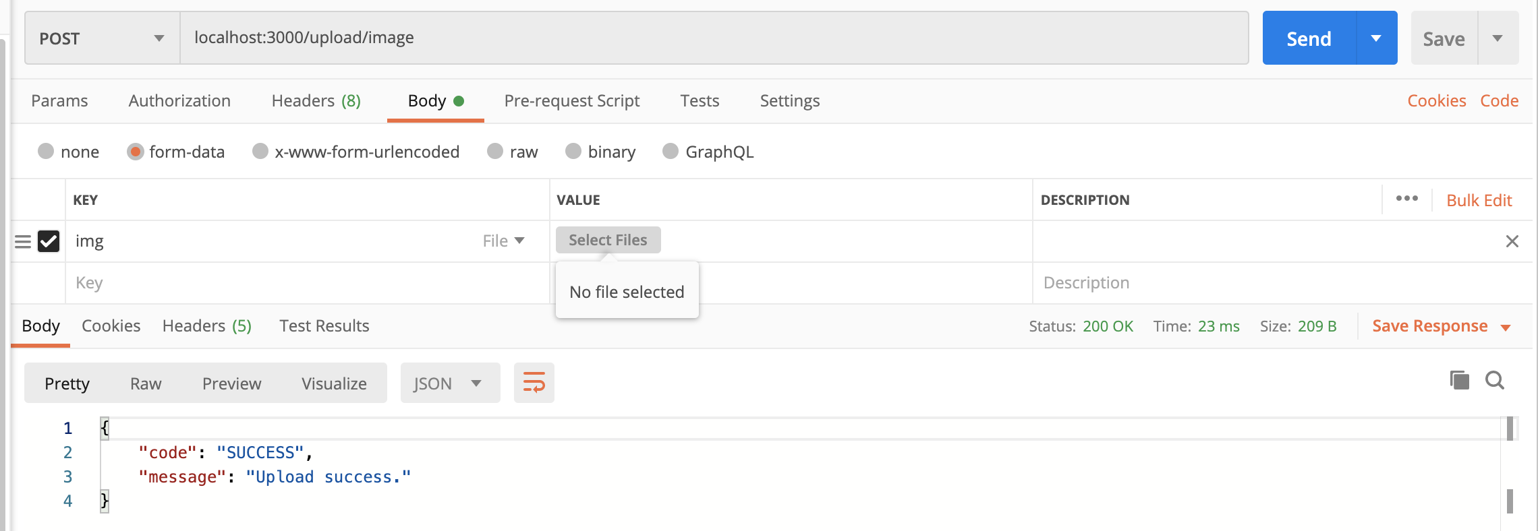The height and width of the screenshot is (531, 1538).
Task: Switch to the Authorization tab
Action: (x=179, y=101)
